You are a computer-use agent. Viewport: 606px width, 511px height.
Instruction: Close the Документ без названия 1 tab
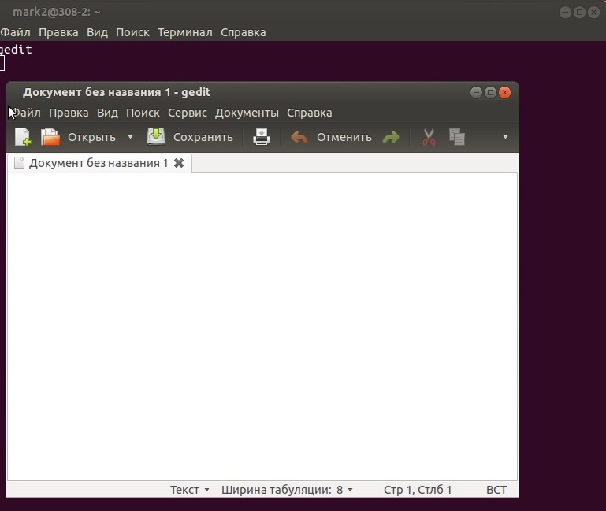point(179,163)
